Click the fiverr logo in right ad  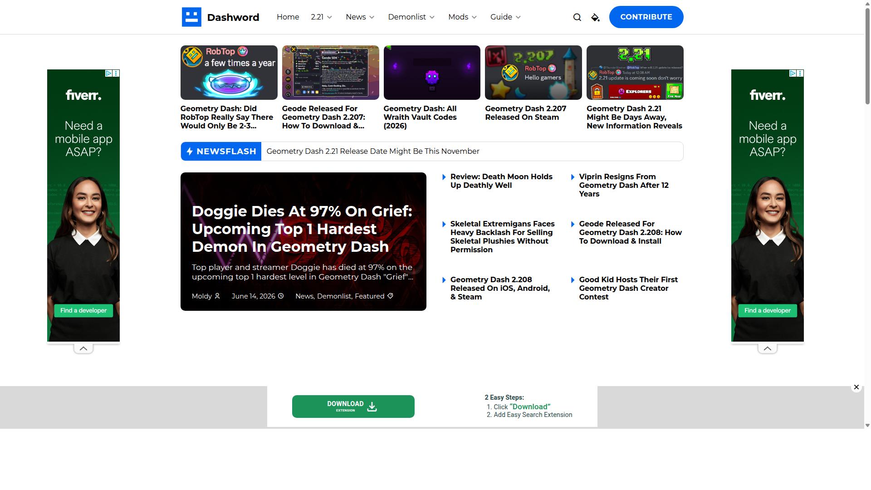click(768, 95)
